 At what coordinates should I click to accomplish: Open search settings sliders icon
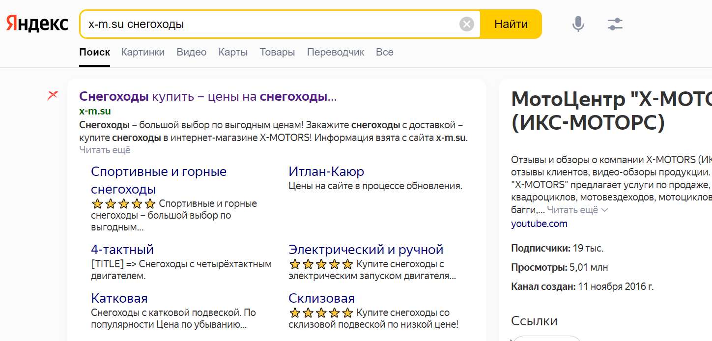[x=615, y=24]
